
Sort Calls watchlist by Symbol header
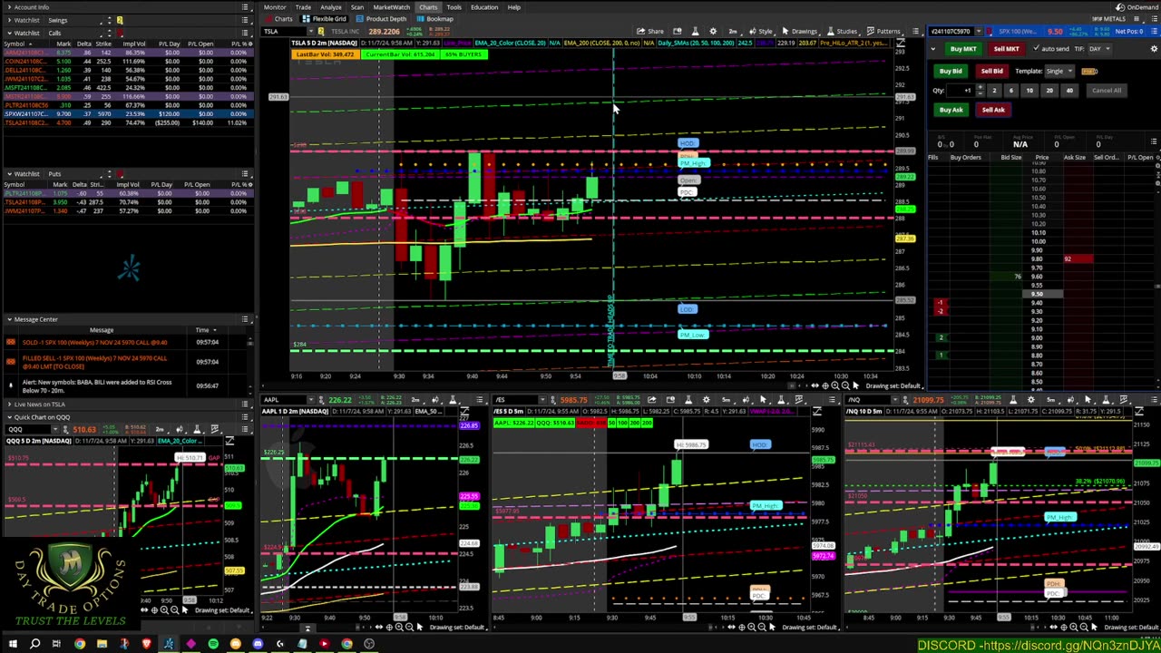[15, 44]
